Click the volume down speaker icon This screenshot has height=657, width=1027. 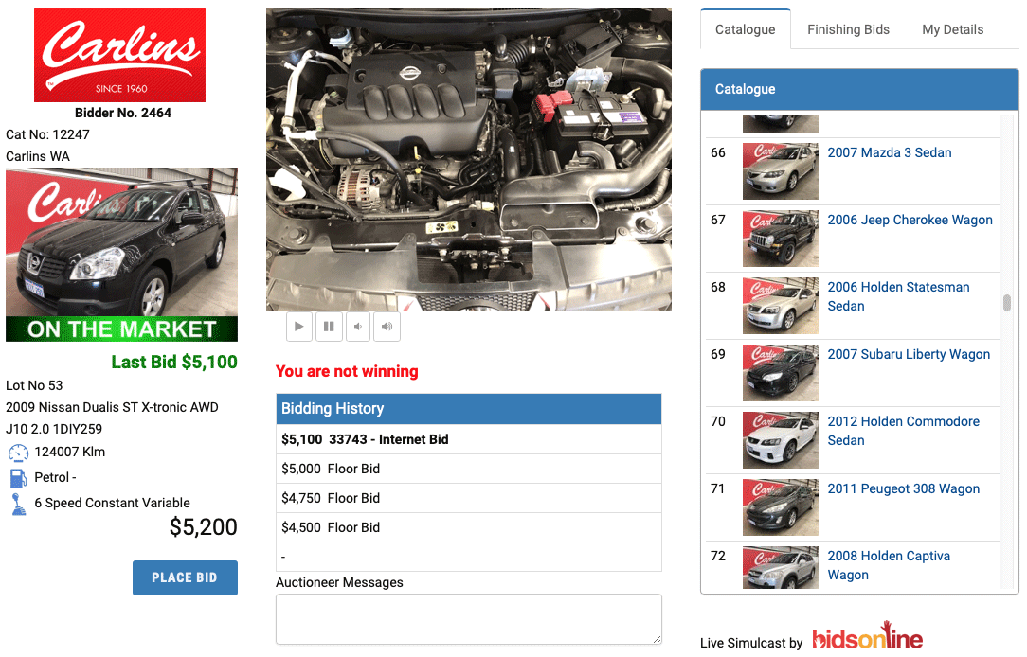point(358,327)
